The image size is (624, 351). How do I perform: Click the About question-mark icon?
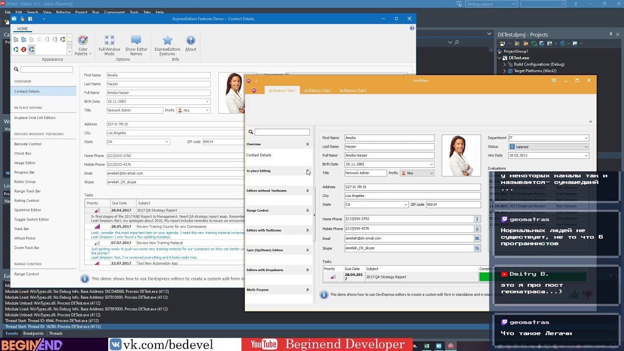coord(191,40)
